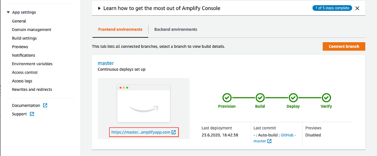This screenshot has width=377, height=156.
Task: Click the Previews Disabled status text
Action: click(313, 135)
